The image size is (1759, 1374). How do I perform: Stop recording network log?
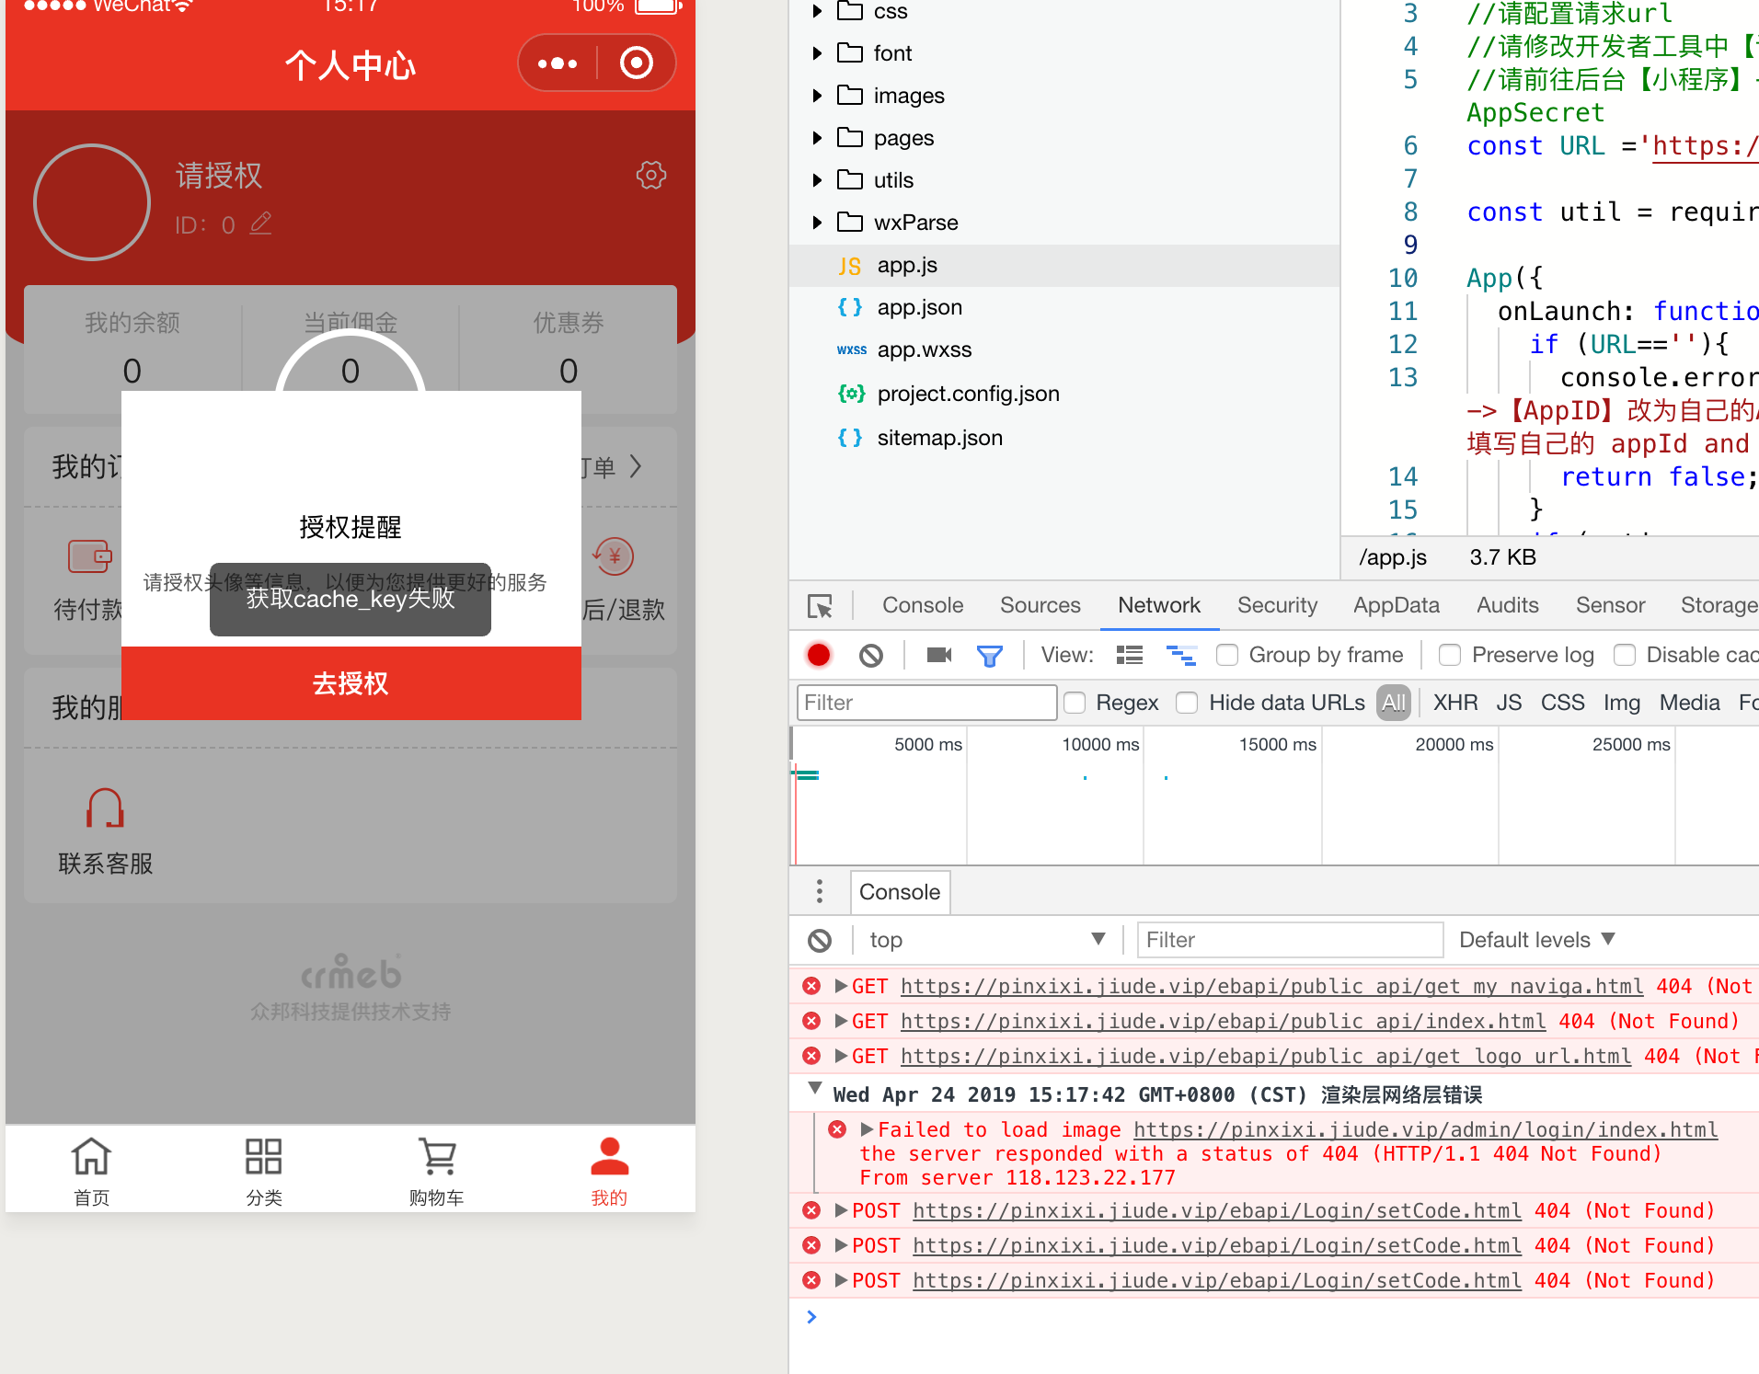point(819,655)
